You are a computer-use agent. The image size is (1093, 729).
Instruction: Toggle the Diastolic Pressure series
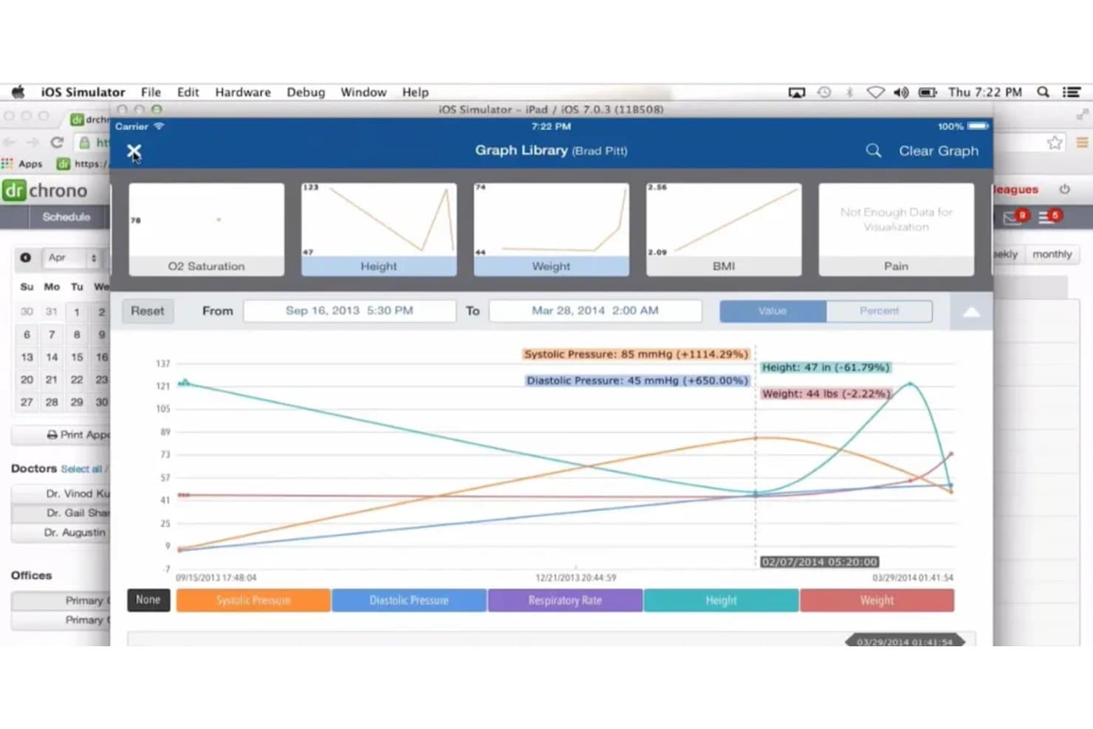click(x=409, y=600)
